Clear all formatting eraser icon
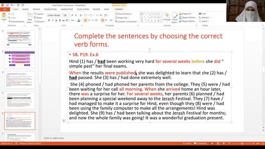Viewport: 265px width, 149px height. 81,15
